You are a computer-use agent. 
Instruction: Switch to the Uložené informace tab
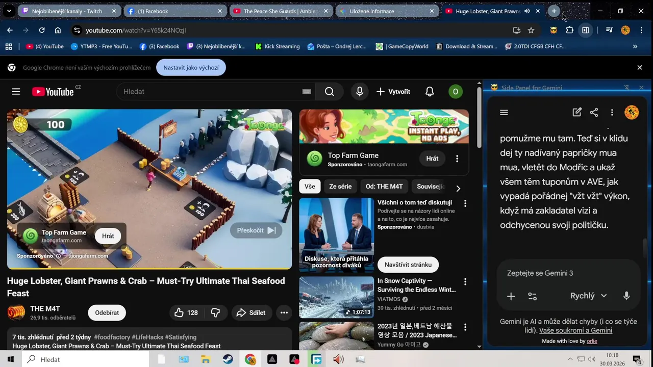point(387,11)
